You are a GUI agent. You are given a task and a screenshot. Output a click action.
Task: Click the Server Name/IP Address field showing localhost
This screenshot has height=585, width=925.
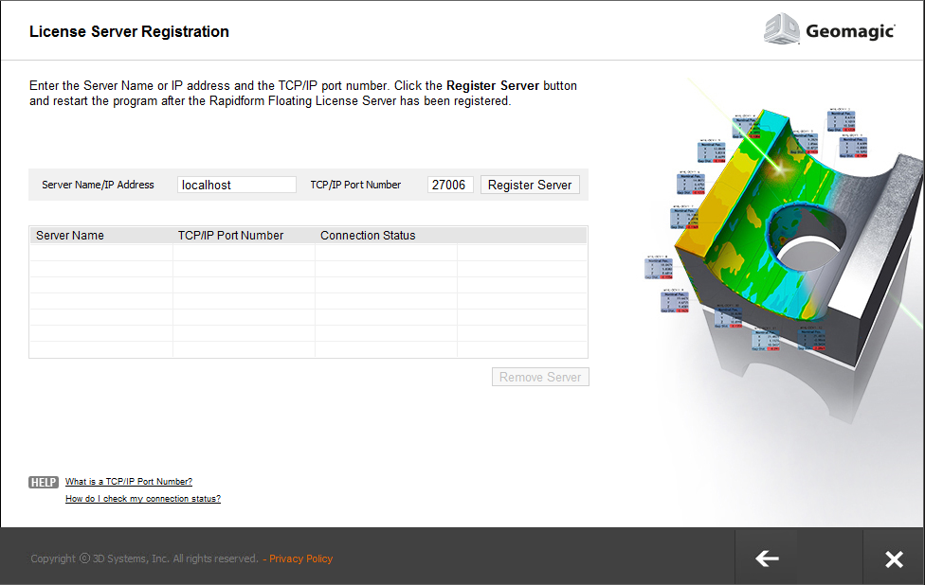click(236, 185)
